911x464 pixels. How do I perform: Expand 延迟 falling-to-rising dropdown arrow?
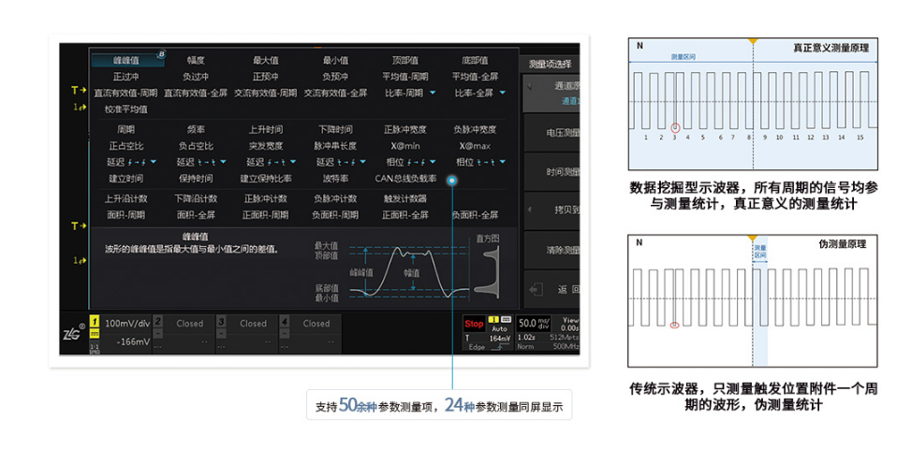pos(363,162)
